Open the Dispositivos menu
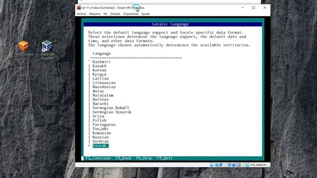This screenshot has height=178, width=317. pyautogui.click(x=131, y=14)
